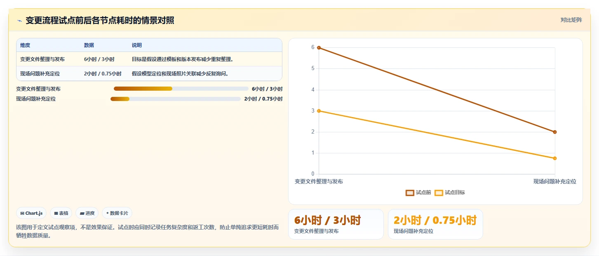This screenshot has height=256, width=599.
Task: Click description 目标是假设通过模板和版本发布减少重复整理
Action: click(183, 59)
